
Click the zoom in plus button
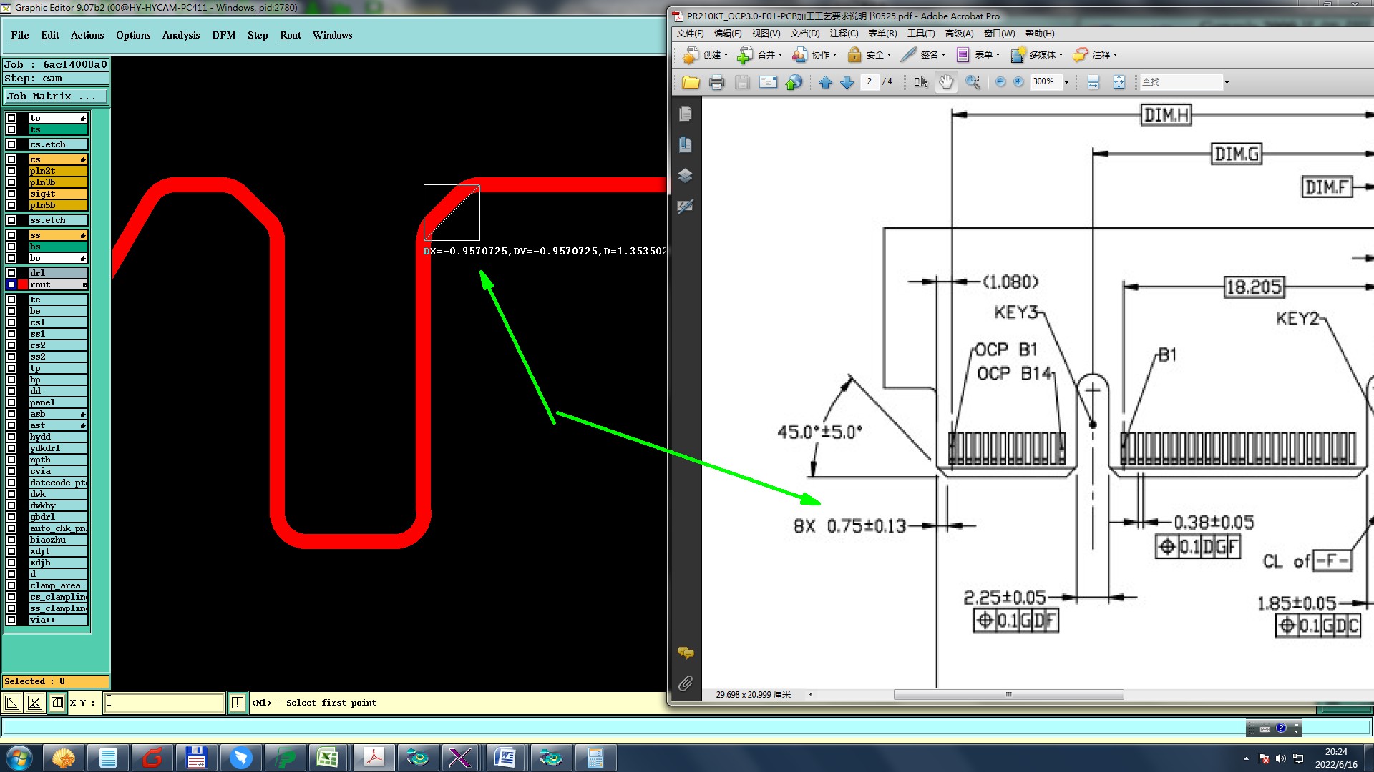[1018, 82]
